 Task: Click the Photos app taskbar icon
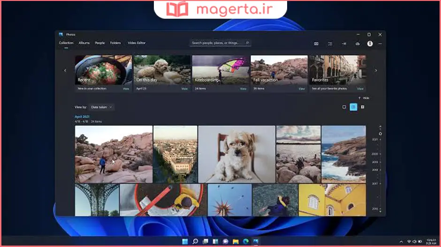(256, 241)
